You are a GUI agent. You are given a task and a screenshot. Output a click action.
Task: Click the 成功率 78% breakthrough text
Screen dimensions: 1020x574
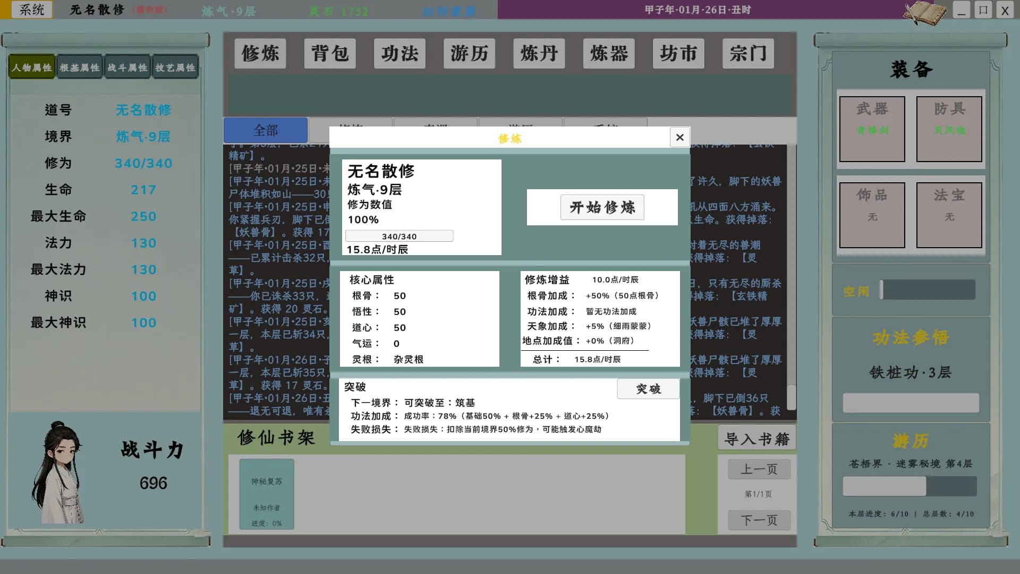pos(506,416)
